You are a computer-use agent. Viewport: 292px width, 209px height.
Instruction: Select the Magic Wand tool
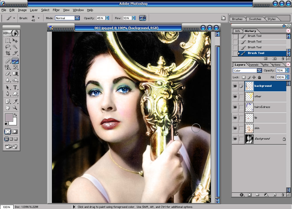pos(15,47)
